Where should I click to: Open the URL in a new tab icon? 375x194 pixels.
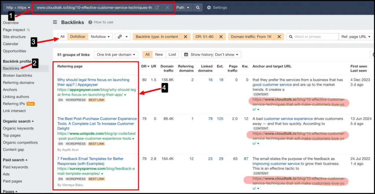click(x=157, y=7)
